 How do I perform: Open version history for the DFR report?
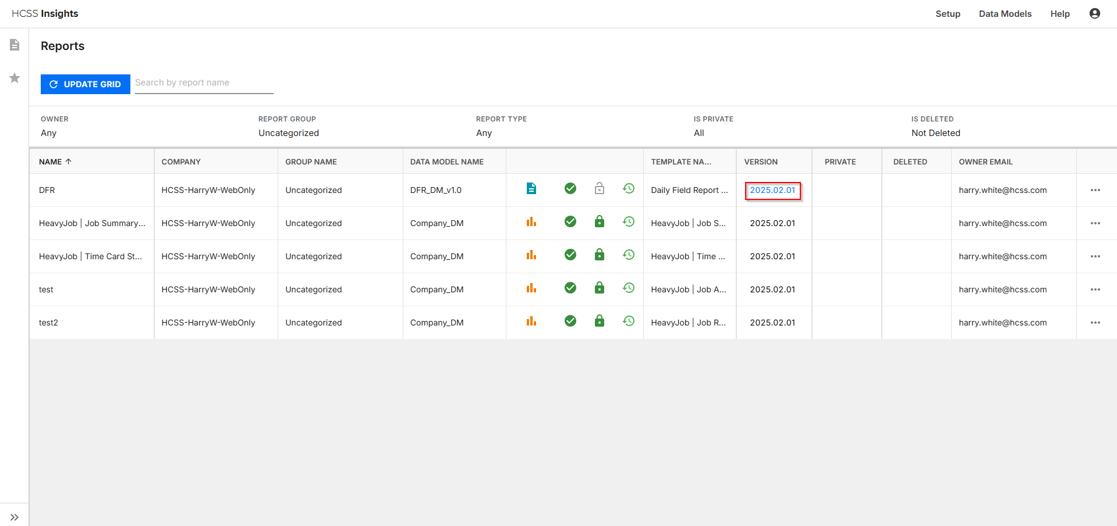[629, 188]
